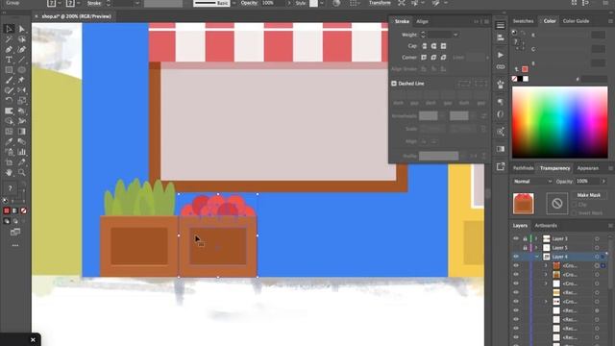Open Edit Toolbar three dots button
This screenshot has height=346, width=615.
coord(15,245)
